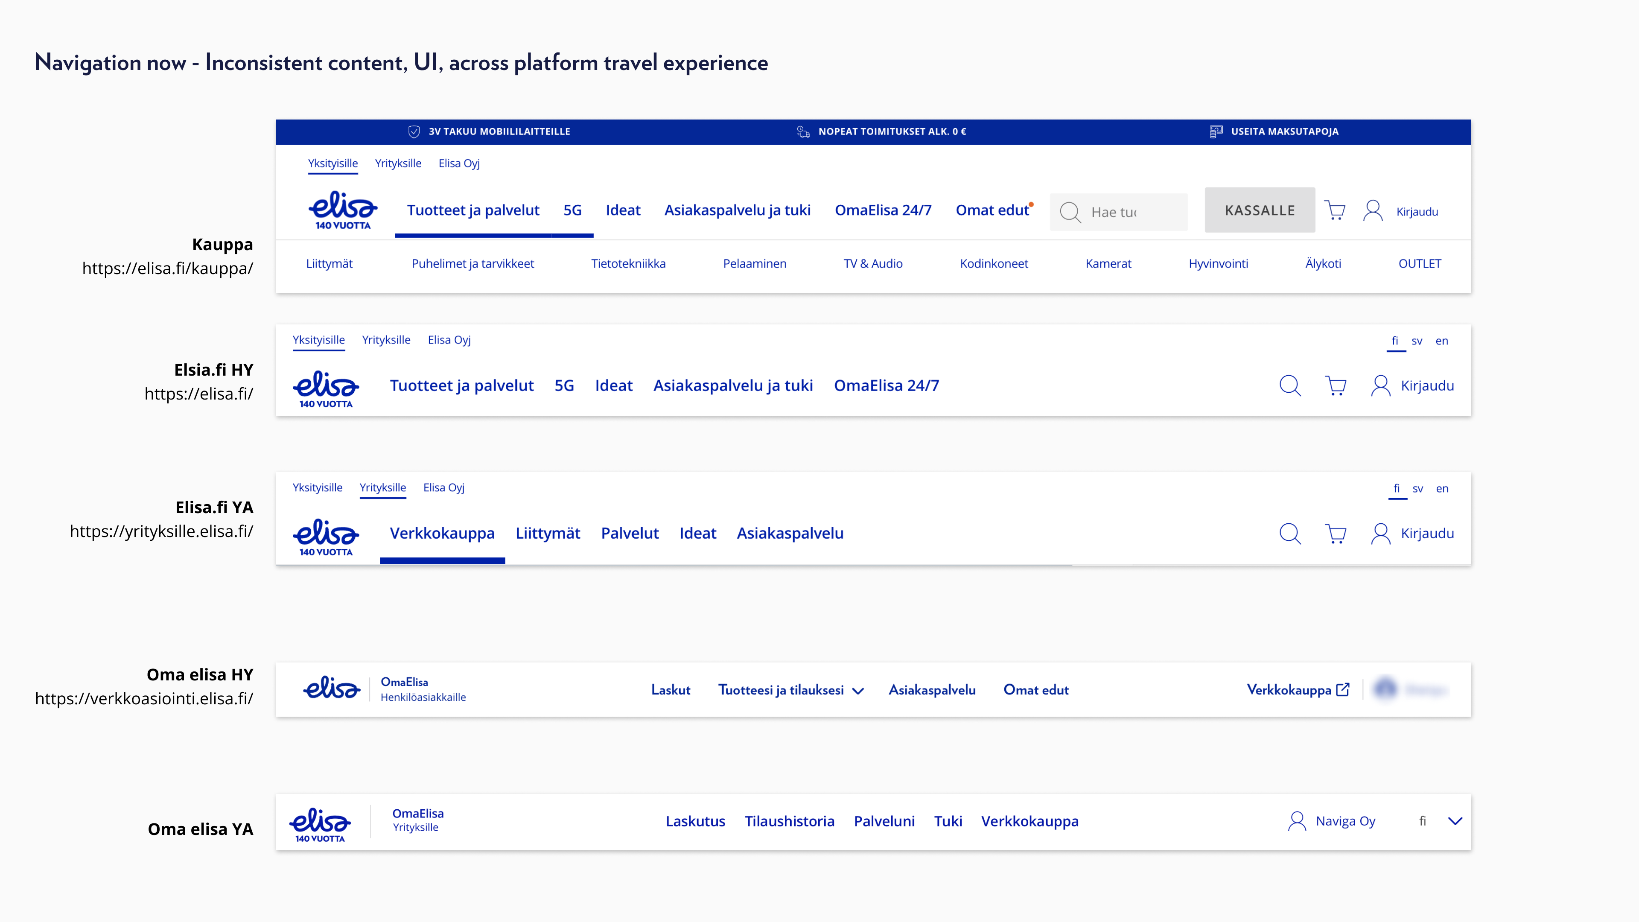Screen dimensions: 1639x922
Task: Switch language to sv in Elisa.fi HY bar
Action: point(1416,341)
